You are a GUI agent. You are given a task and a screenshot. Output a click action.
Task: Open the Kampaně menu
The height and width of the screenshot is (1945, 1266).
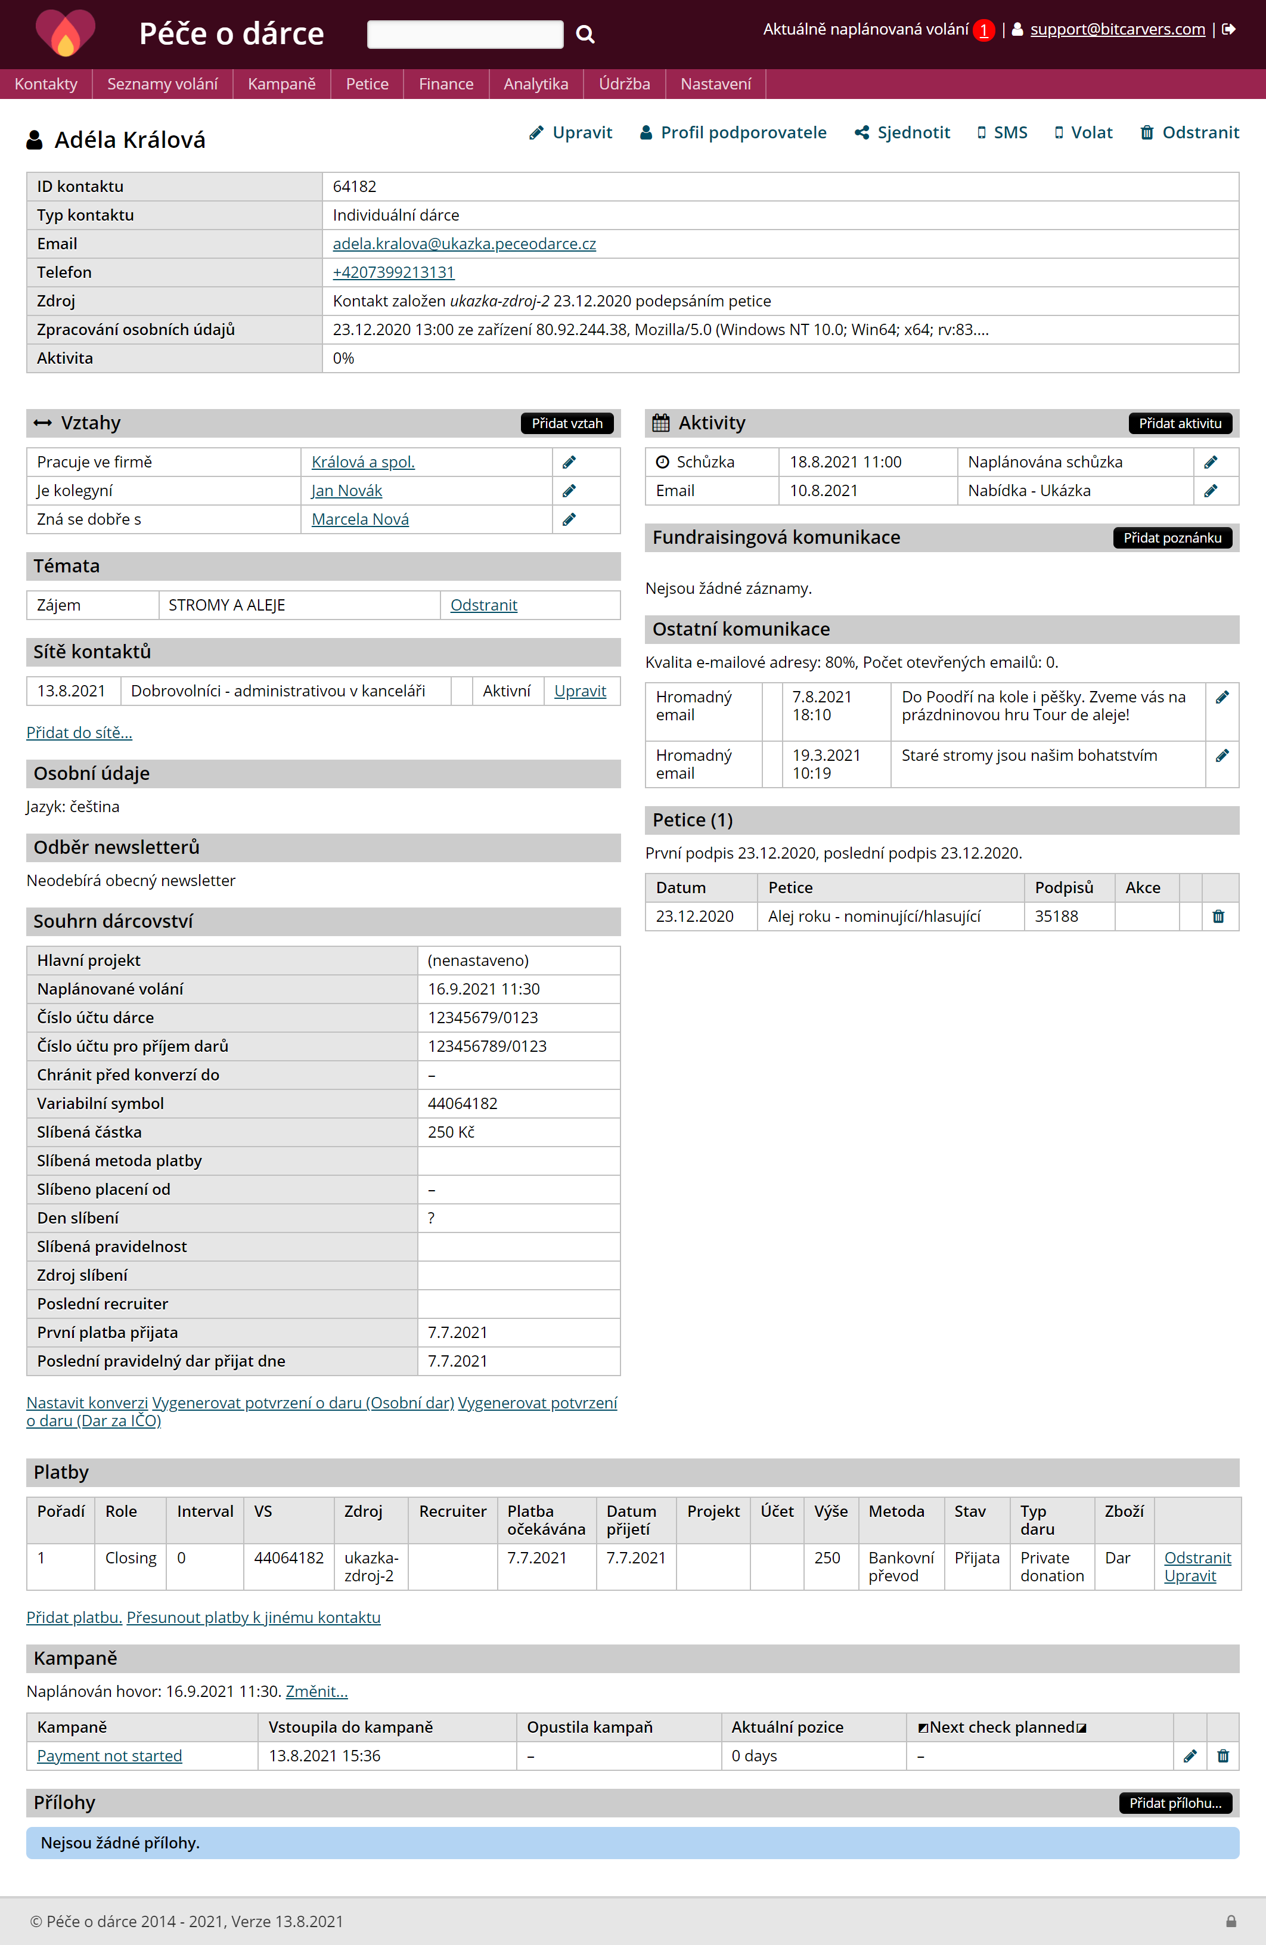(x=281, y=84)
